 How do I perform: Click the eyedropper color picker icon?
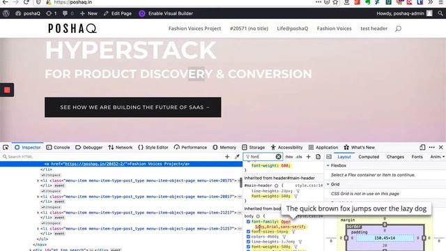(237, 157)
